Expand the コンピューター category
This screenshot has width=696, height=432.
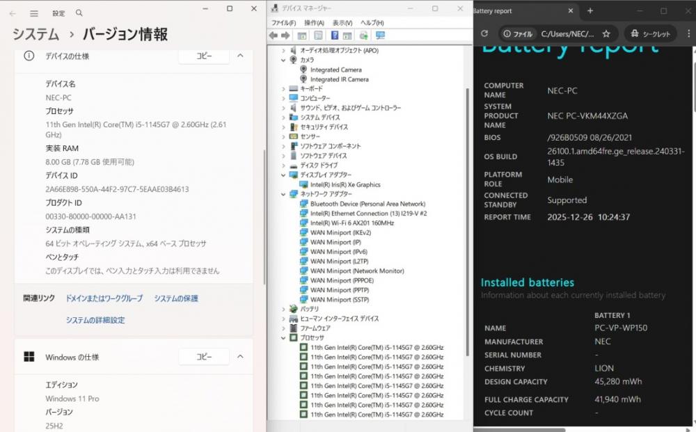click(x=283, y=99)
